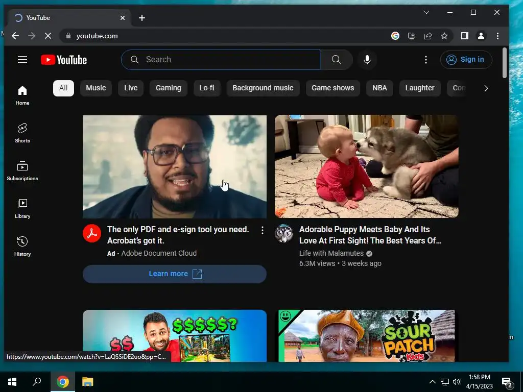This screenshot has height=392, width=523.
Task: Click the search magnifier button
Action: click(336, 60)
